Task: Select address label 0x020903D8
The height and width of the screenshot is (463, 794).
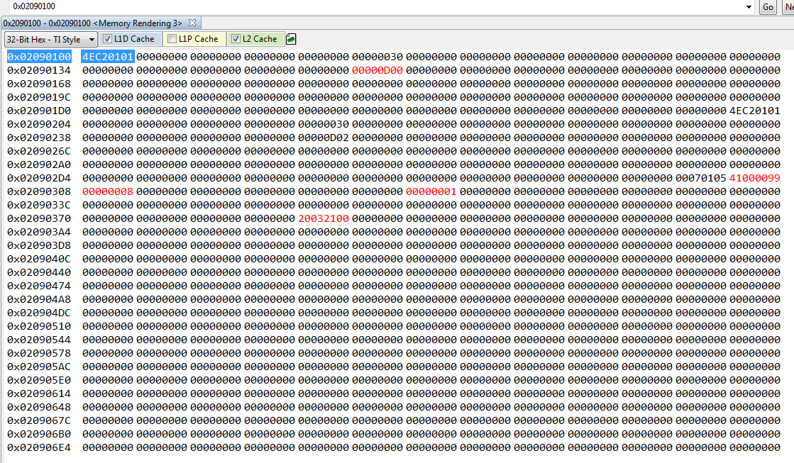Action: (39, 245)
